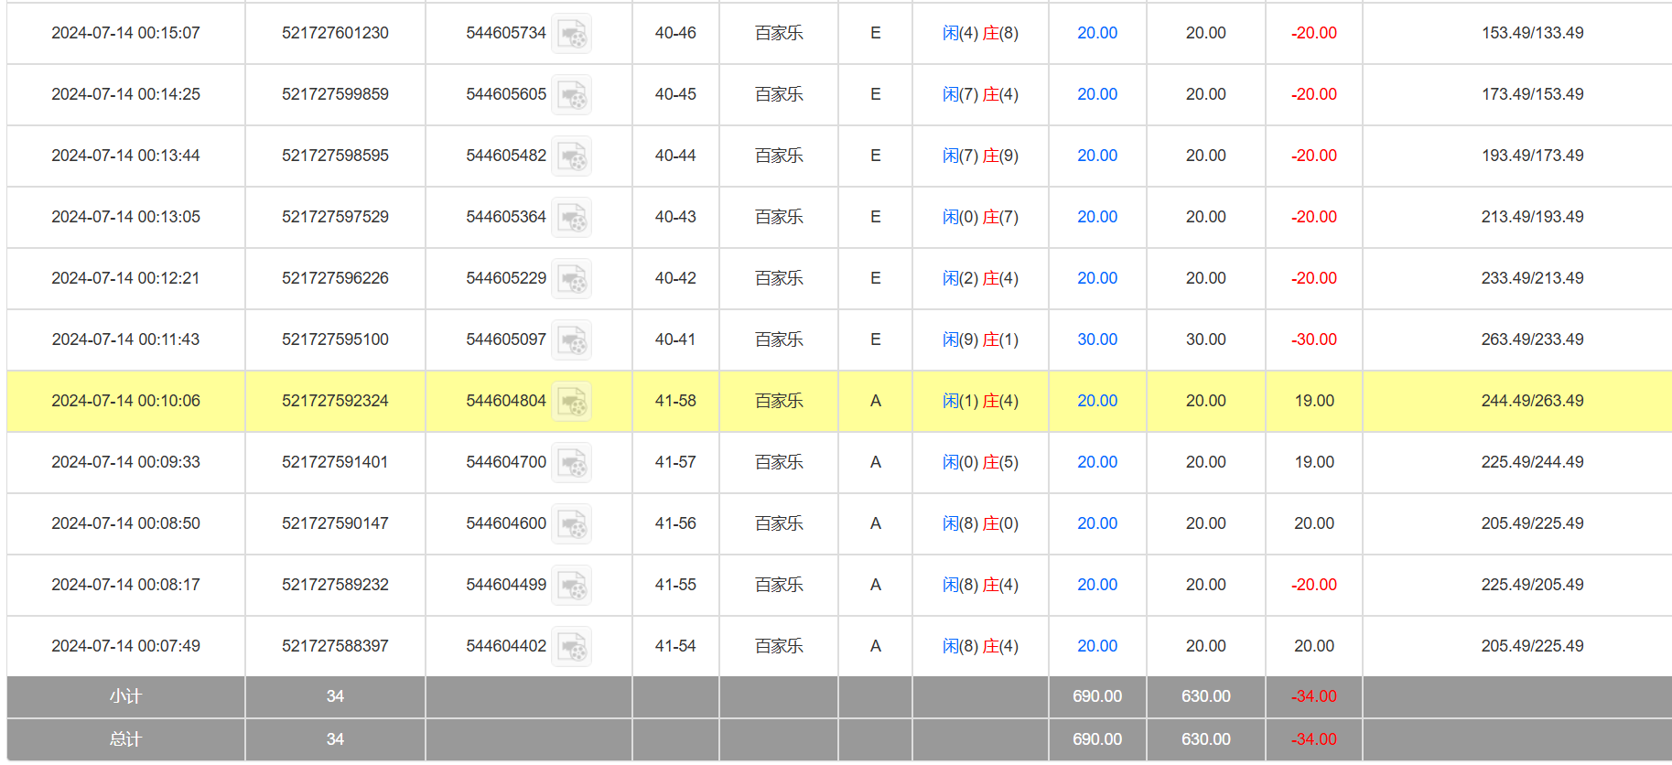Click video replay icon for 544604700
1672x765 pixels.
tap(571, 463)
